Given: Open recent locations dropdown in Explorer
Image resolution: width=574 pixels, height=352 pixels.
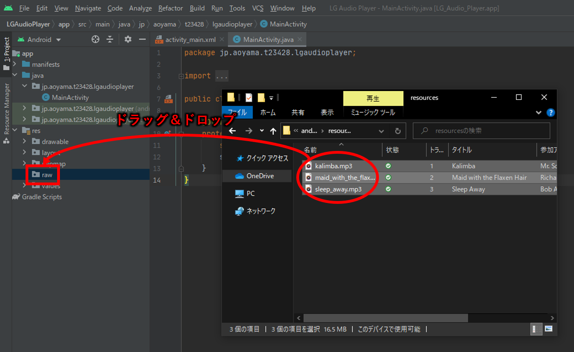Looking at the screenshot, I should click(262, 131).
